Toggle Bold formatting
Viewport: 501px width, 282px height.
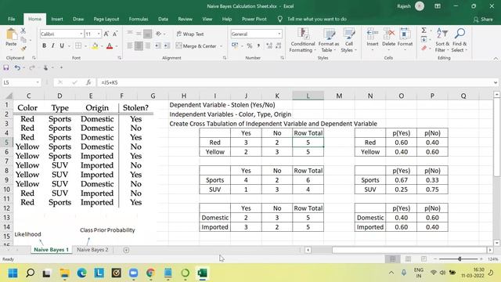(44, 45)
